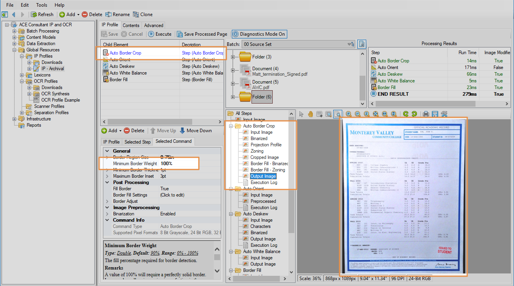Image resolution: width=514 pixels, height=286 pixels.
Task: Choose the rectangle region selection tool
Action: click(319, 114)
